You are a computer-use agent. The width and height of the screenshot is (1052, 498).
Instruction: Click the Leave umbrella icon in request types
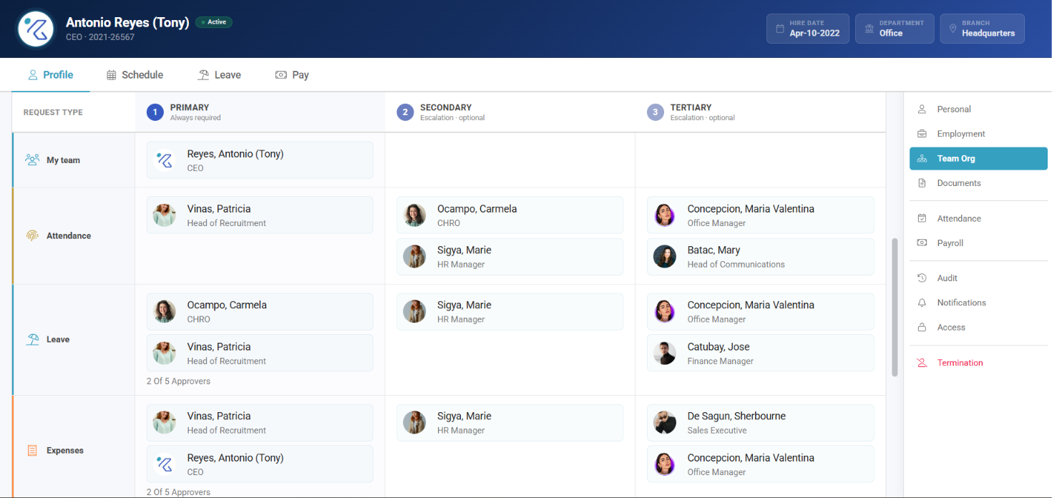pos(32,339)
